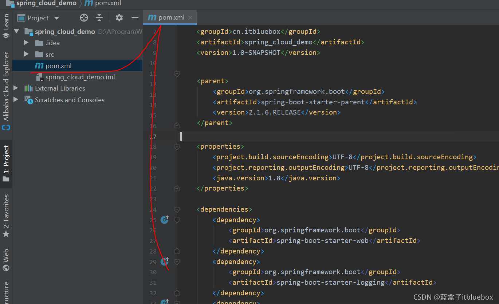Select the .idea folder
Image resolution: width=499 pixels, height=304 pixels.
52,43
